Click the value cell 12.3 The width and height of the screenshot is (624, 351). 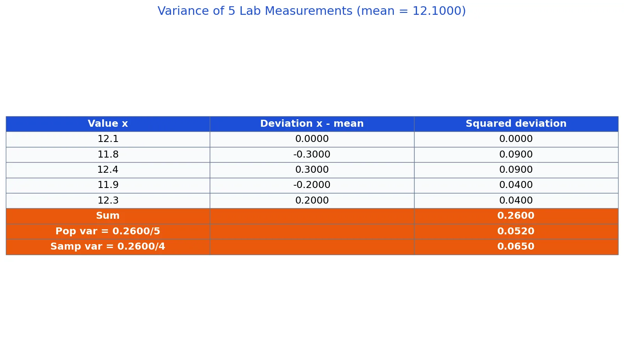tap(108, 200)
